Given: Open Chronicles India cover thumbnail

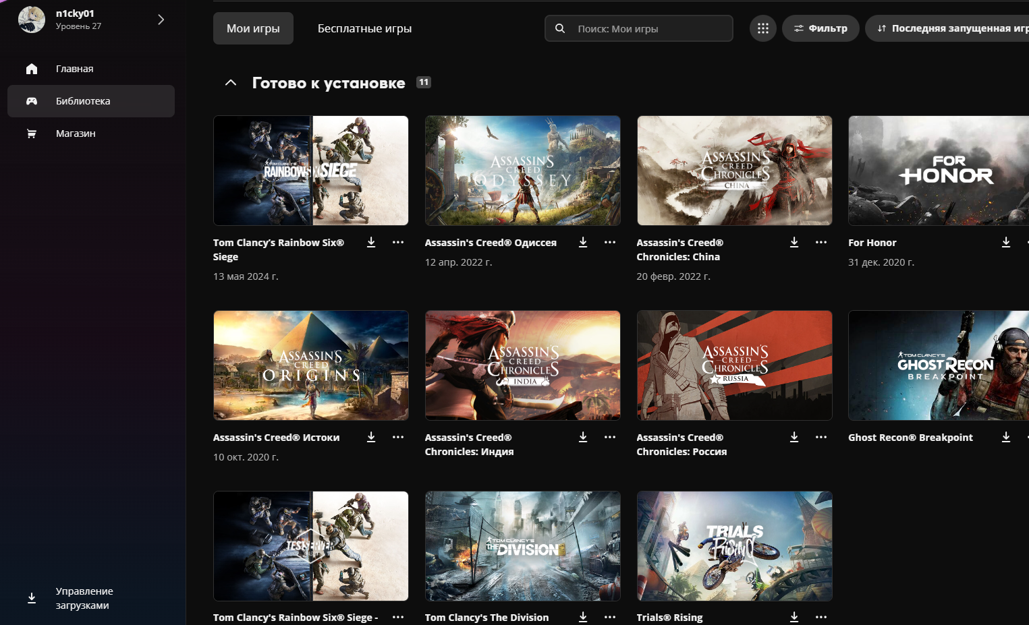Looking at the screenshot, I should coord(523,365).
